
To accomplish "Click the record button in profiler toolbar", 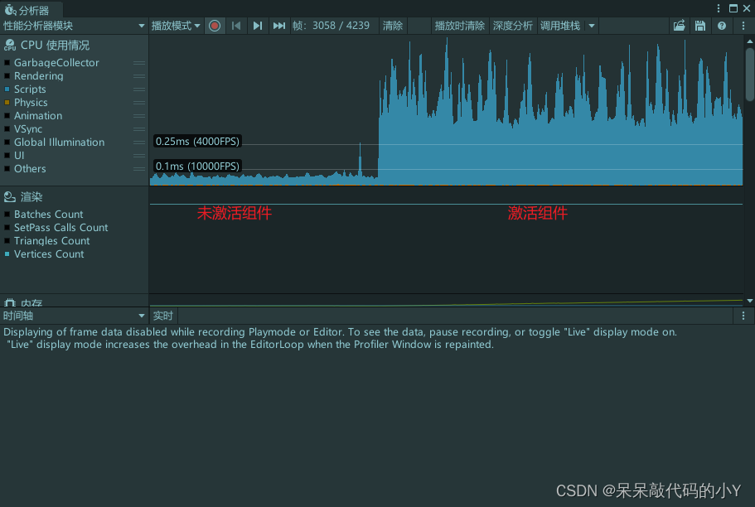I will (215, 26).
